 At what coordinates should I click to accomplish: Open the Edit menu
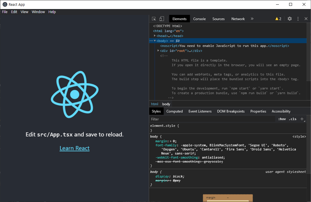coord(14,12)
